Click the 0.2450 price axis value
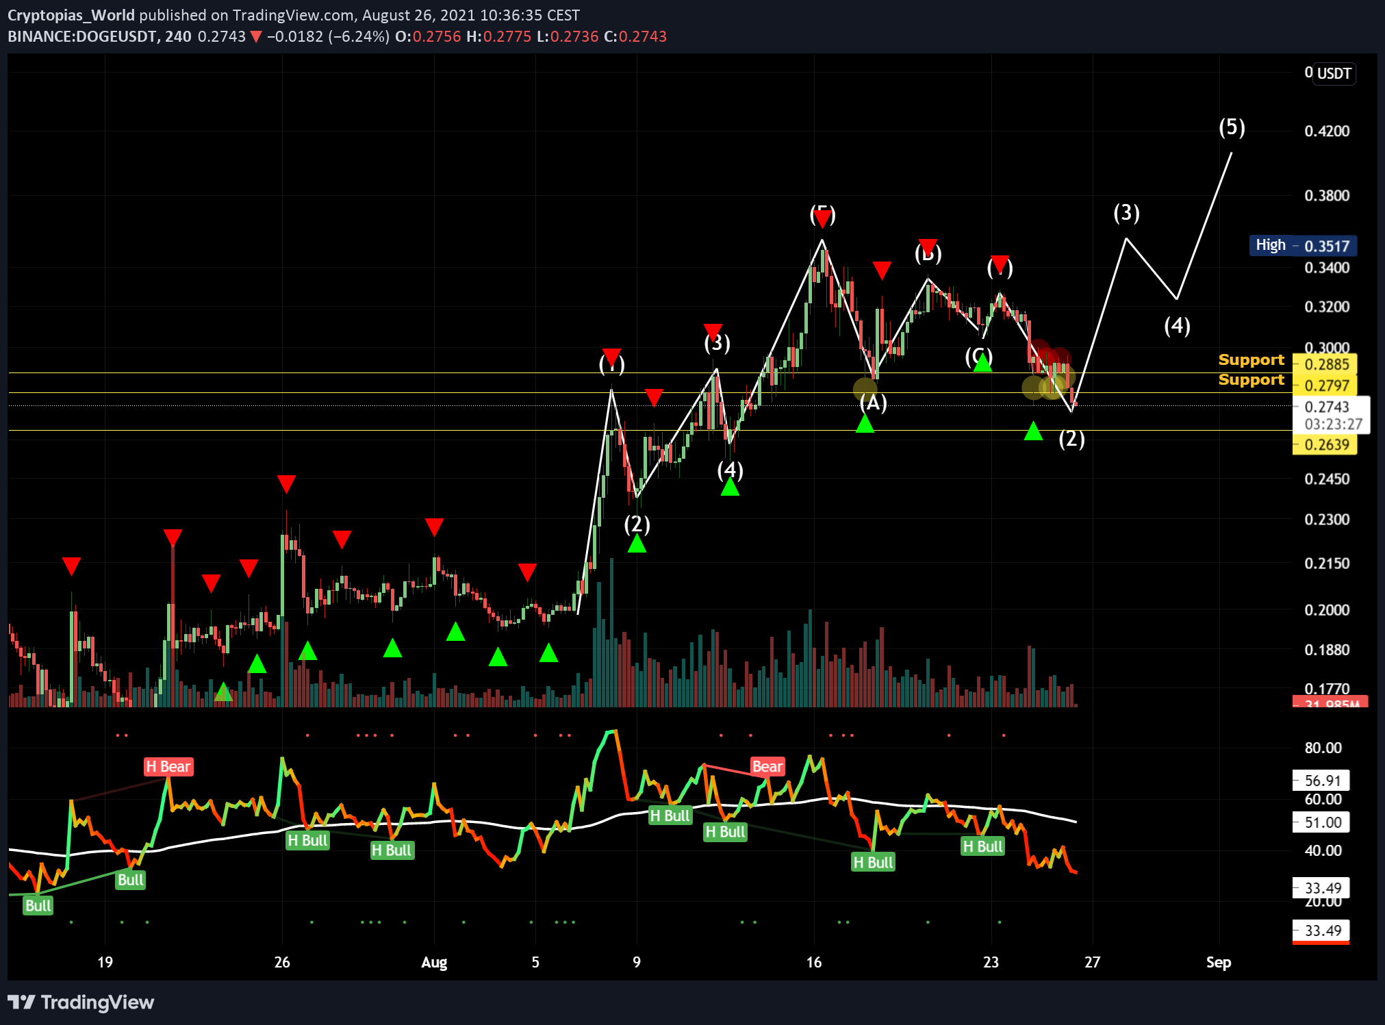The height and width of the screenshot is (1025, 1385). point(1327,479)
